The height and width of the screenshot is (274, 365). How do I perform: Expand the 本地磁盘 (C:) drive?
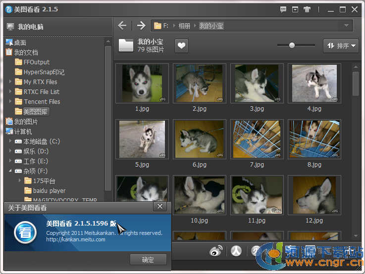(x=11, y=141)
